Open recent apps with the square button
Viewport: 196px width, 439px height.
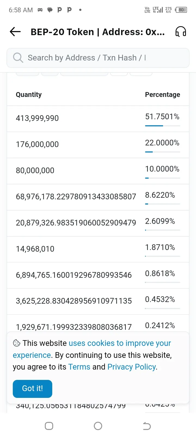coord(49,426)
